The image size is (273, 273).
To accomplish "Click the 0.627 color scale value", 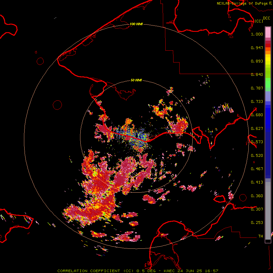I will click(x=257, y=129).
